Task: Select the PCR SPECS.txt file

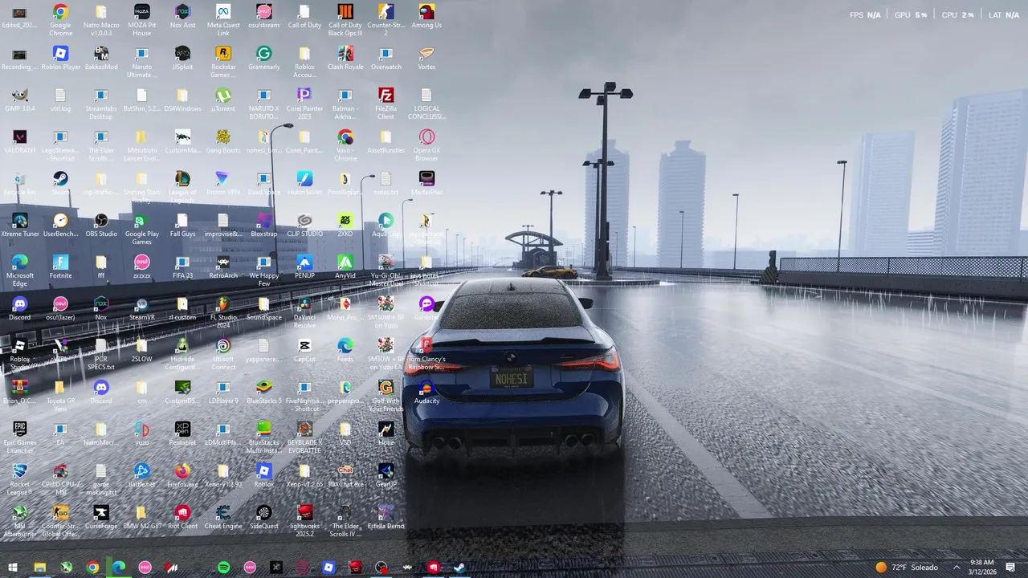Action: pyautogui.click(x=101, y=354)
